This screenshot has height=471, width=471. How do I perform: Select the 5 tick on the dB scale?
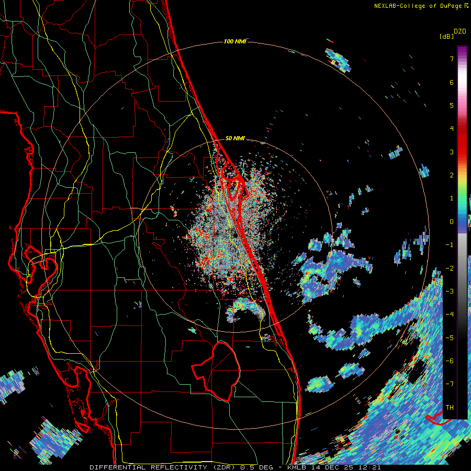pyautogui.click(x=452, y=105)
